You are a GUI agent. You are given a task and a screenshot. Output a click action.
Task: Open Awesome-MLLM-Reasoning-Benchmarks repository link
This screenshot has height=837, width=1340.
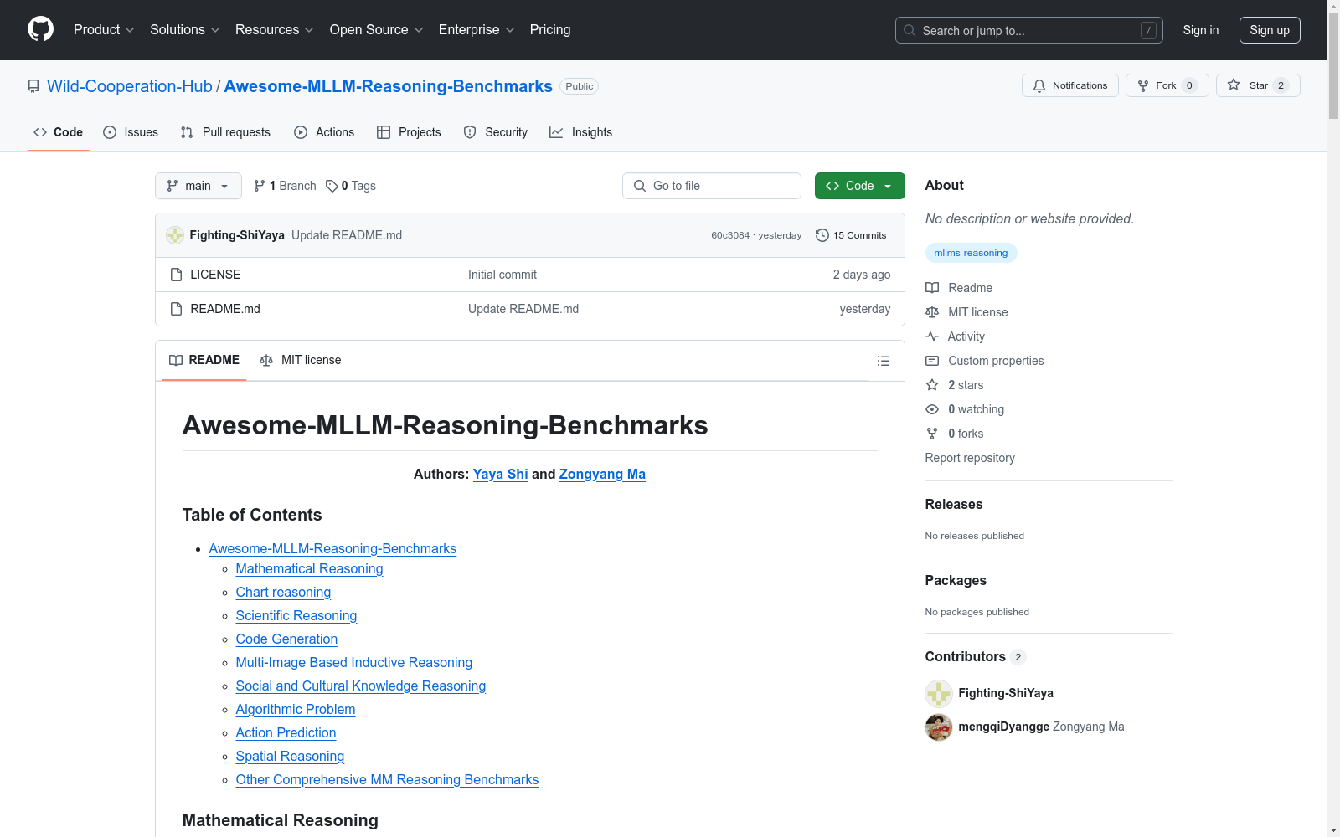[x=389, y=86]
